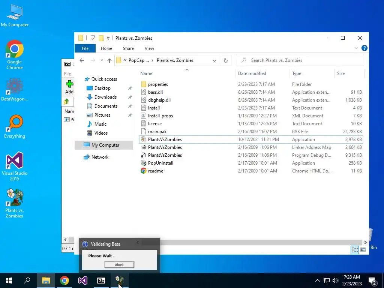Sort files by Size column header
The image size is (384, 288).
(x=349, y=73)
